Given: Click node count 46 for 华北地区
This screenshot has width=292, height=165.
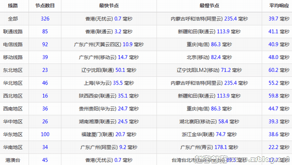Looking at the screenshot, I should pyautogui.click(x=45, y=83).
